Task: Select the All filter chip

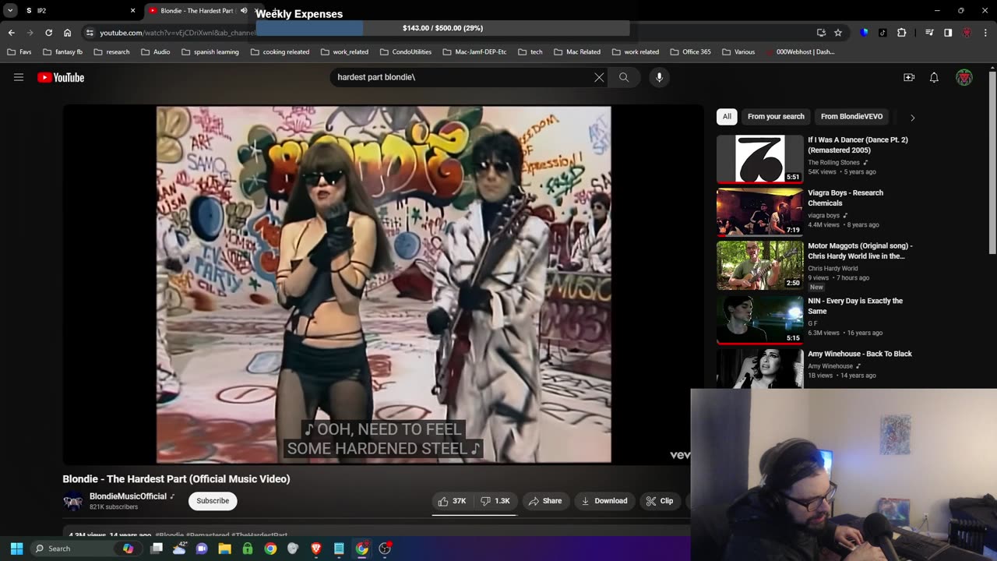Action: point(727,116)
